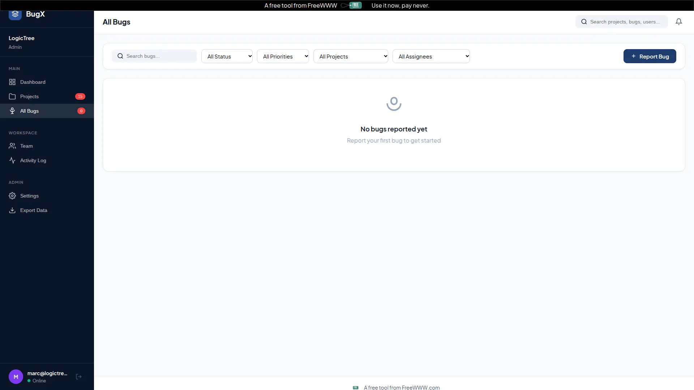Click the Settings gear icon

12,196
